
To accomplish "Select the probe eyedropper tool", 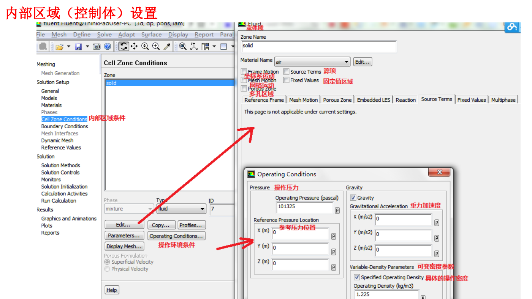I will click(167, 46).
